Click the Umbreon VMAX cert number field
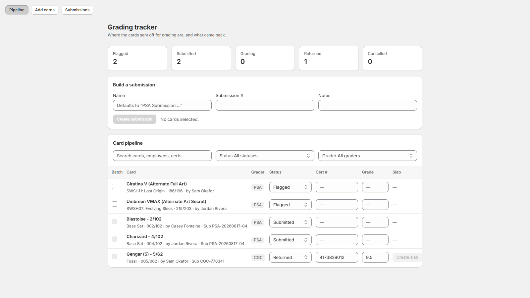Image resolution: width=530 pixels, height=298 pixels. [x=337, y=205]
